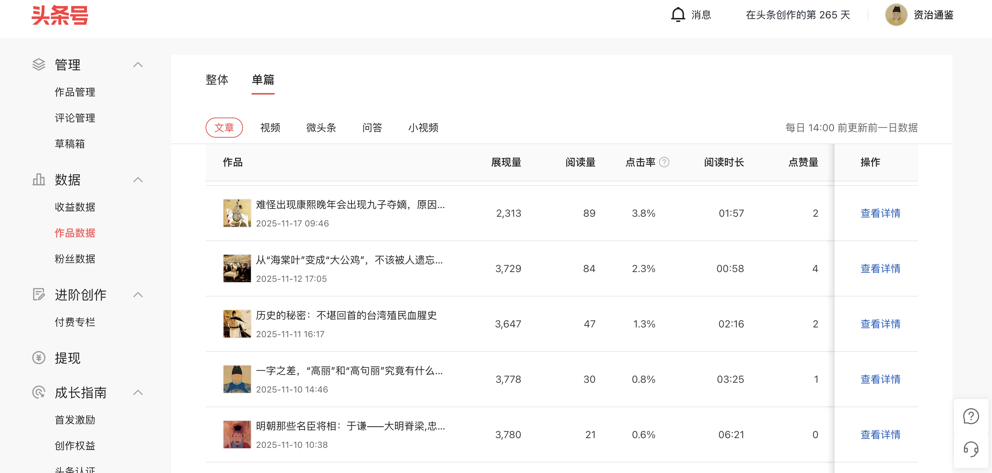The height and width of the screenshot is (473, 992).
Task: Click the 点击率 help tooltip icon
Action: click(664, 162)
